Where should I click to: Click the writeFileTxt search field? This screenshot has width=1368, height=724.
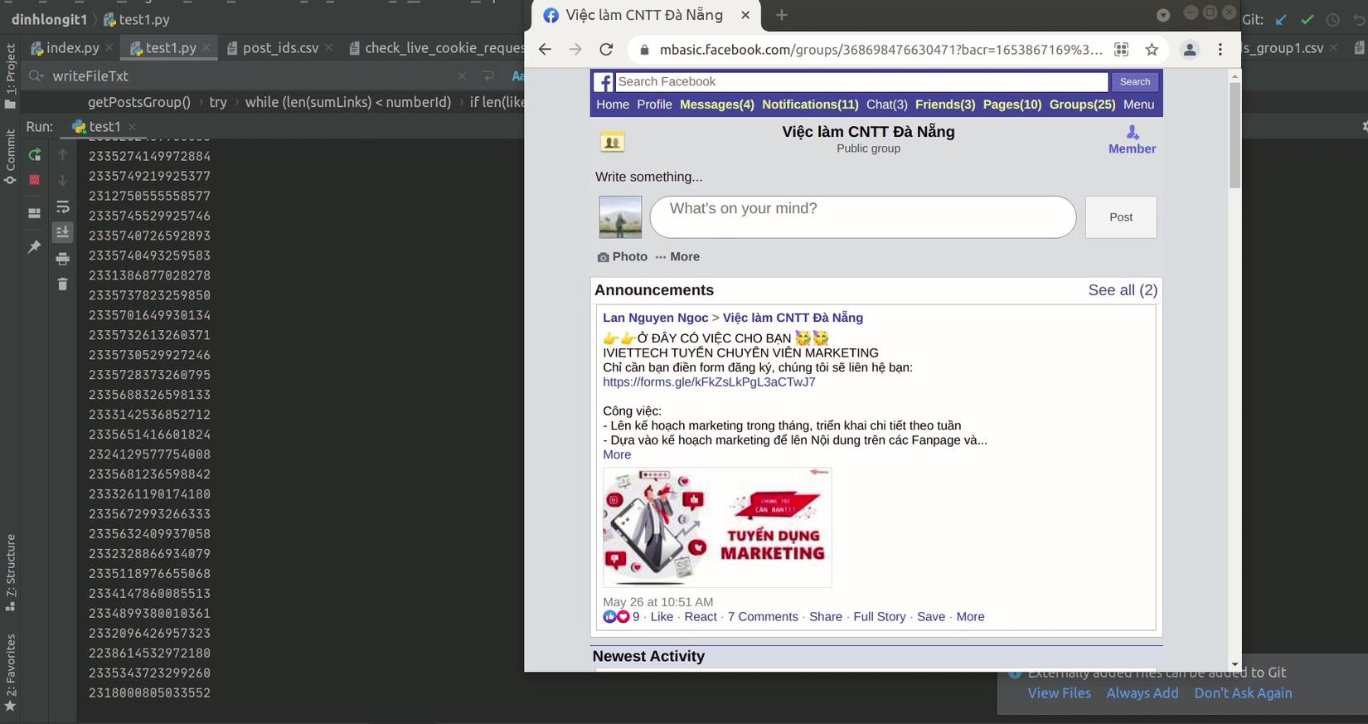(x=249, y=76)
